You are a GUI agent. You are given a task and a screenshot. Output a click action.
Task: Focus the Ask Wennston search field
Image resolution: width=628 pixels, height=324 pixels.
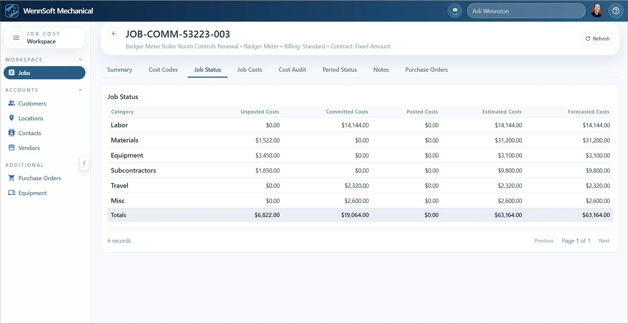click(x=526, y=11)
